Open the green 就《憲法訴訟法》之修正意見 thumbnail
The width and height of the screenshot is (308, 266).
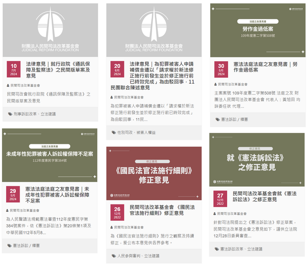coord(257,160)
